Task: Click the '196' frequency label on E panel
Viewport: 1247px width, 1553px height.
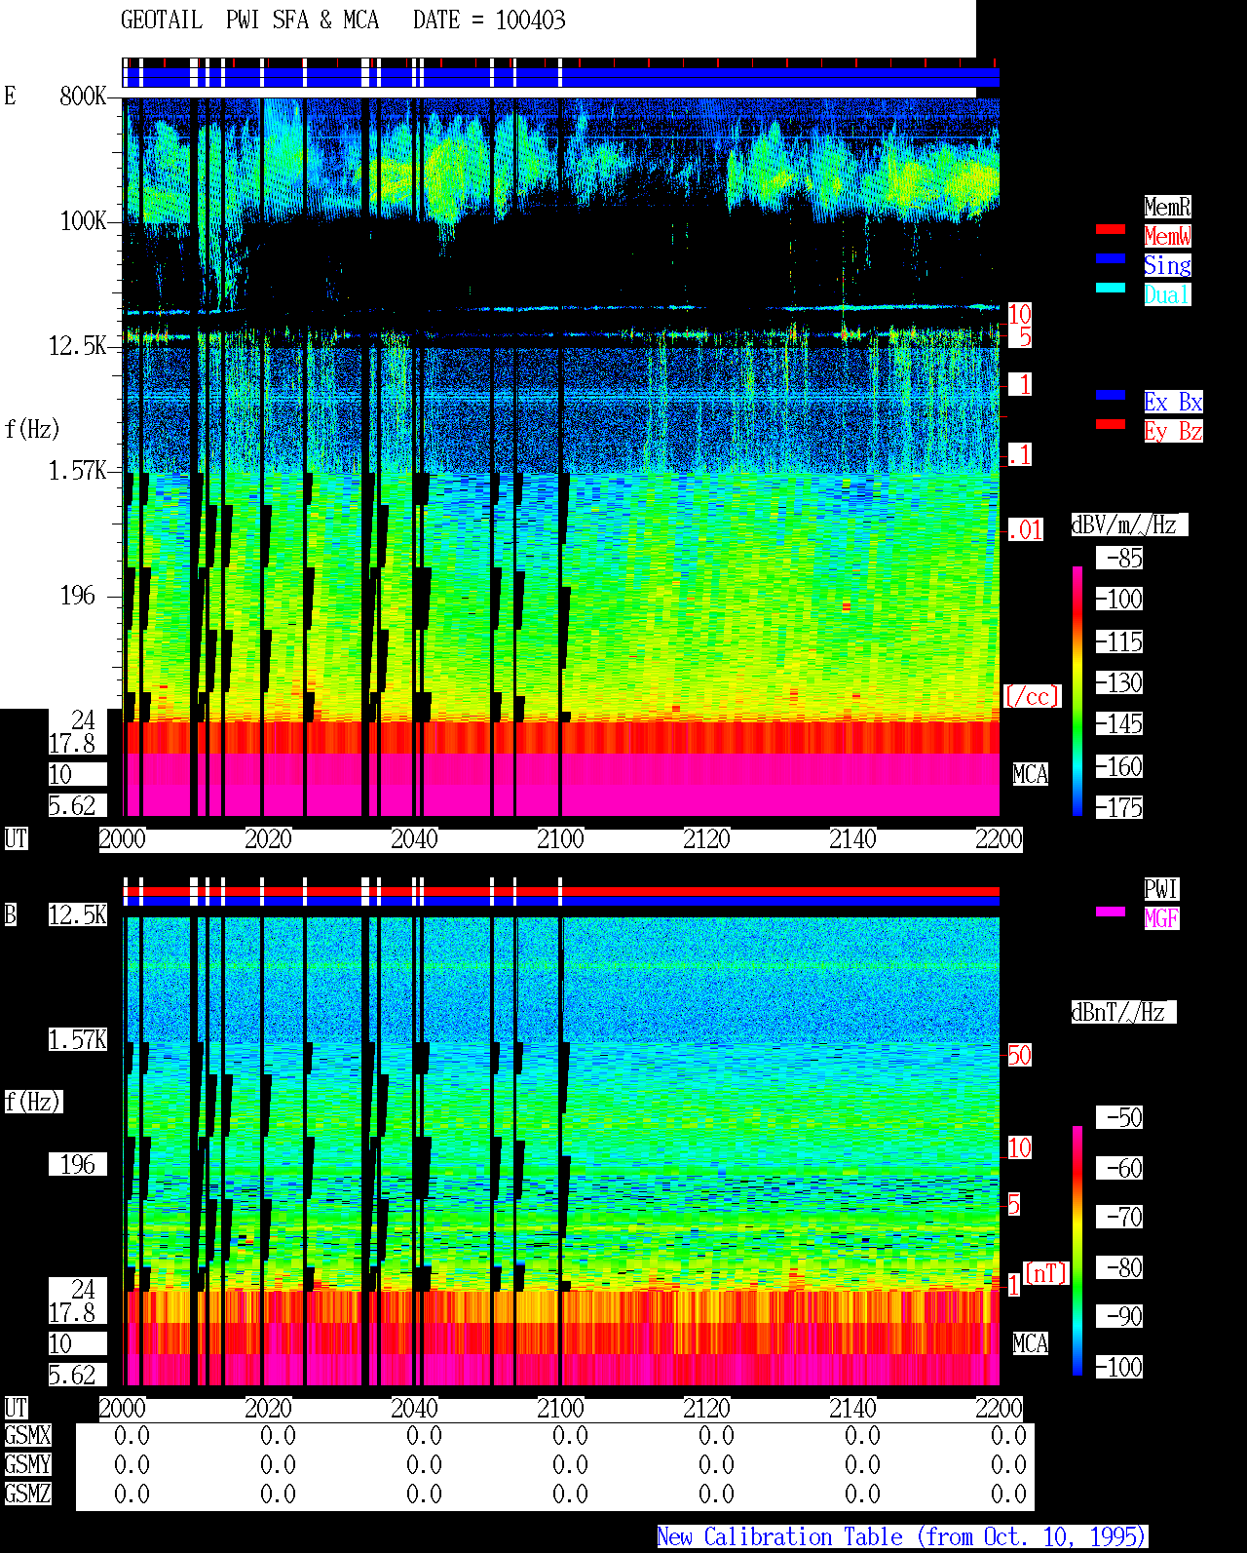Action: point(78,595)
